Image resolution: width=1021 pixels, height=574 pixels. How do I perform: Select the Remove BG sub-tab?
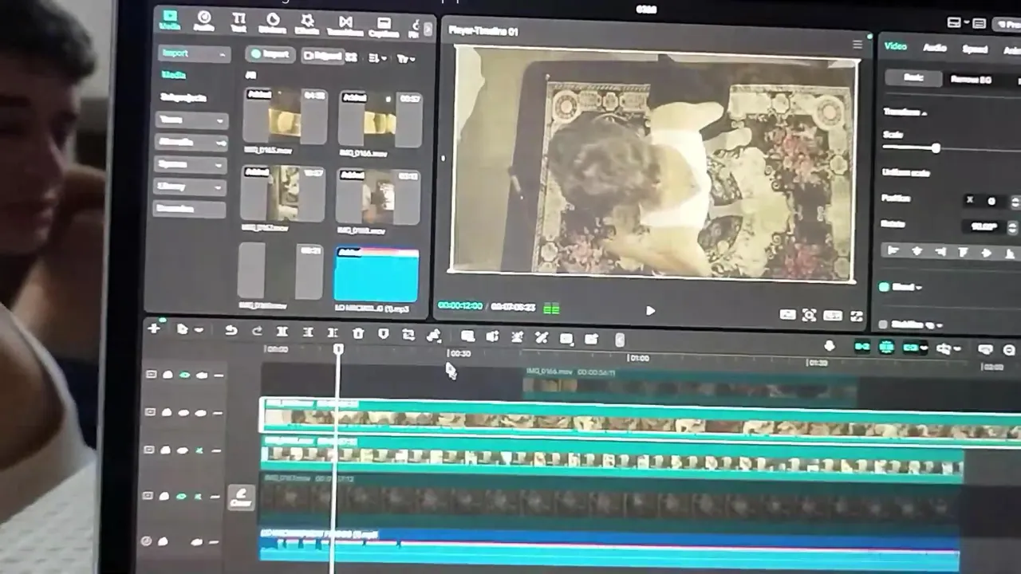tap(971, 80)
